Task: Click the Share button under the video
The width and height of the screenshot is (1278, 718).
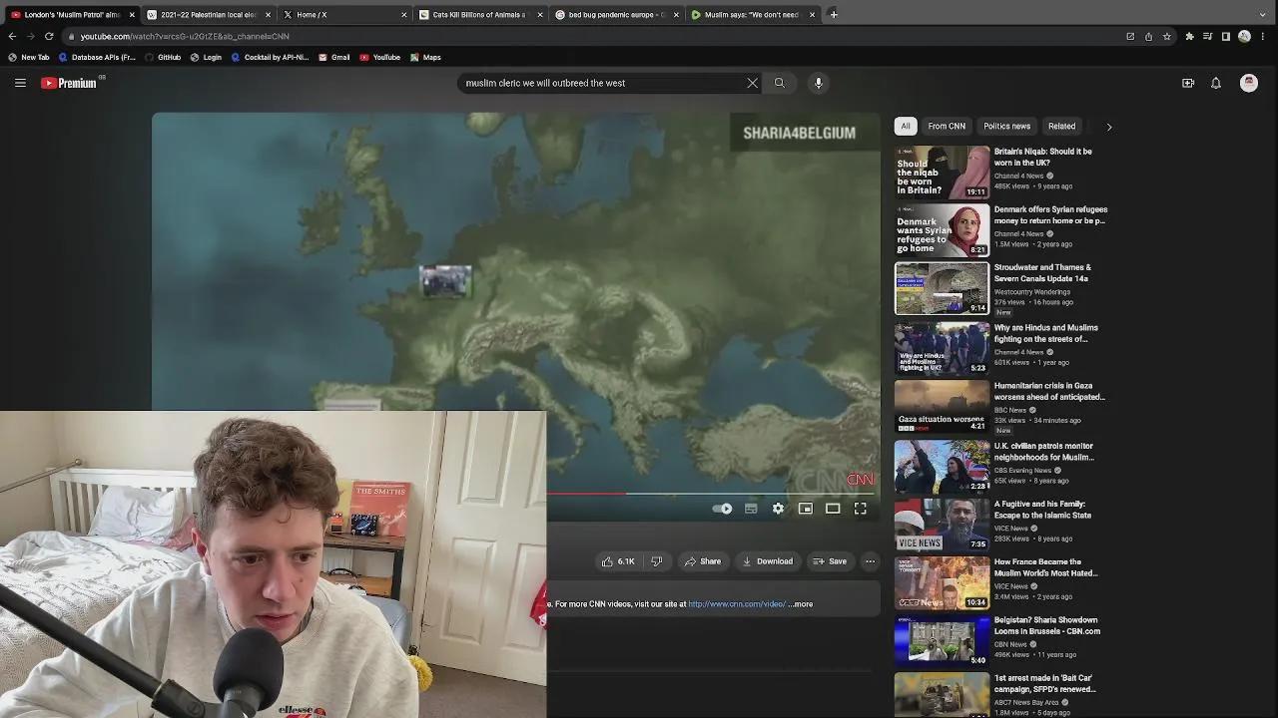Action: (x=704, y=561)
